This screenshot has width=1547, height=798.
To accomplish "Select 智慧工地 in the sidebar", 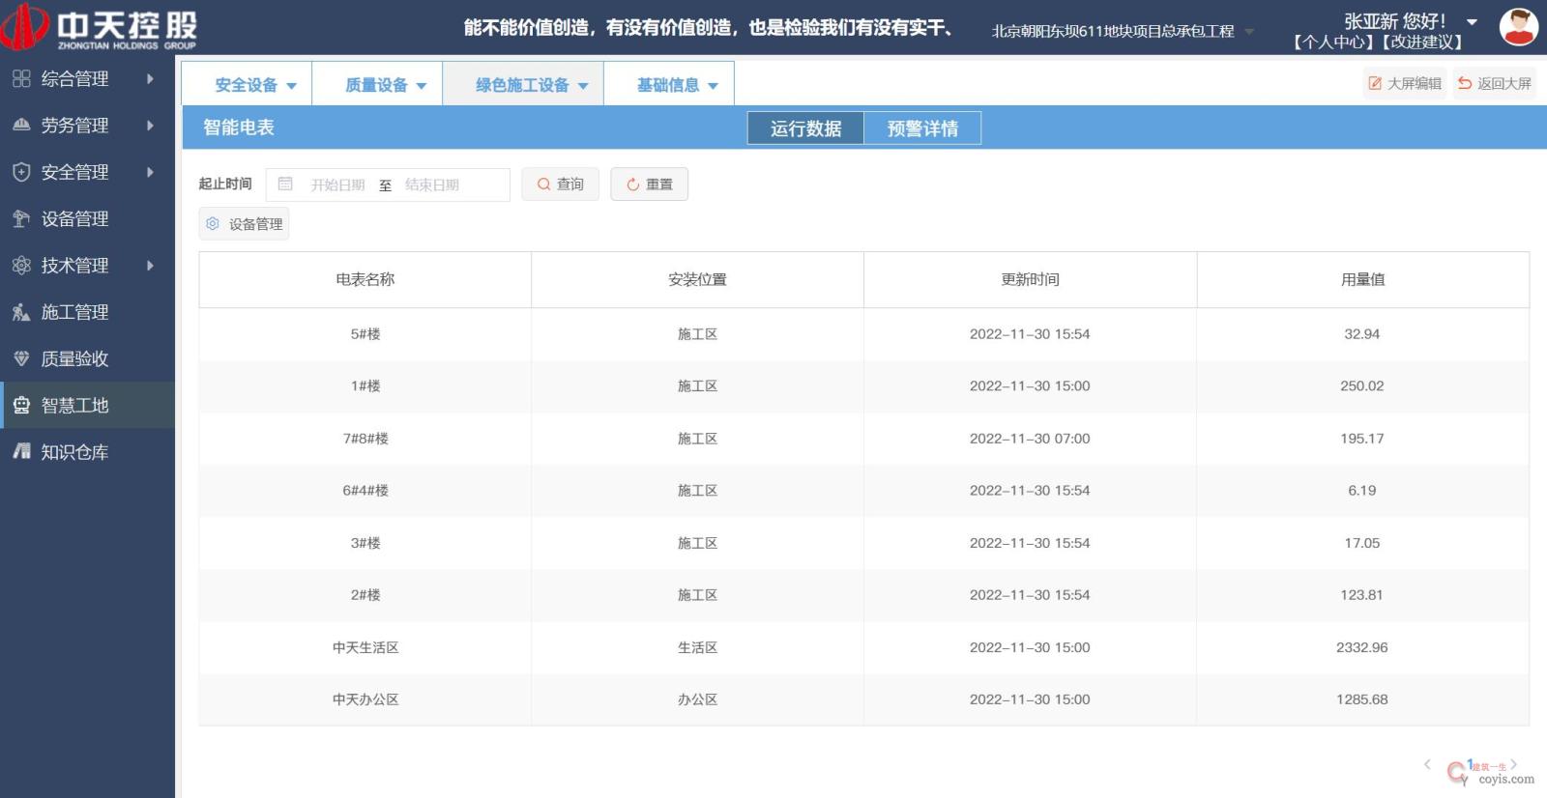I will click(87, 406).
